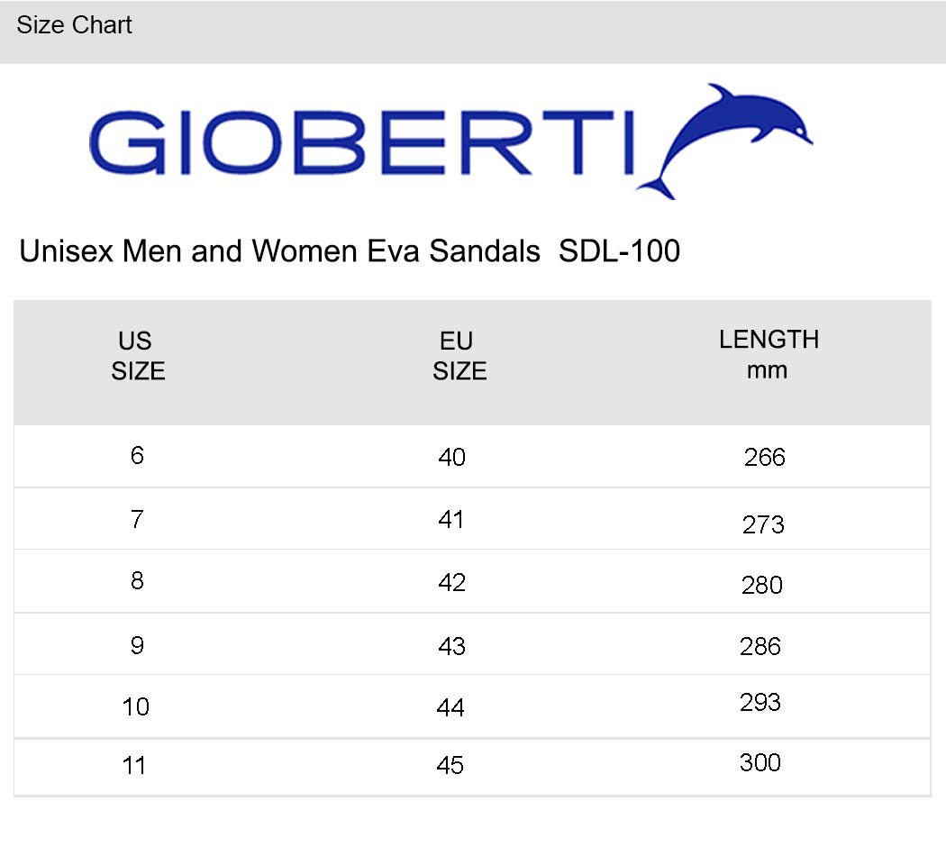The height and width of the screenshot is (856, 946).
Task: Click the Gioberti dolphin logo icon
Action: [724, 141]
